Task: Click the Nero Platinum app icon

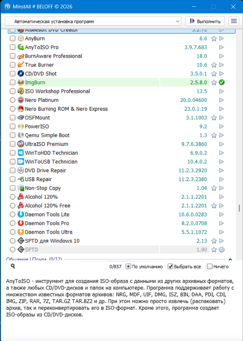Action: [x=20, y=100]
